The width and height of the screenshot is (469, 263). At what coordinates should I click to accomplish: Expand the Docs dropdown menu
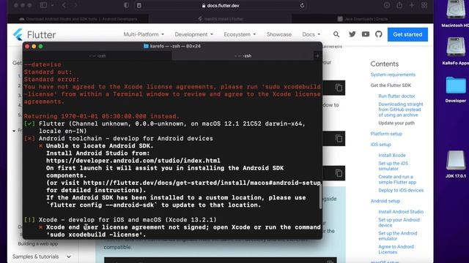pyautogui.click(x=311, y=34)
